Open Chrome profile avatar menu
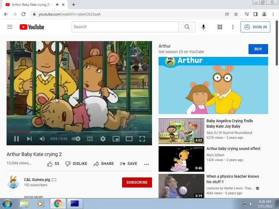279x209 pixels. coord(264,14)
